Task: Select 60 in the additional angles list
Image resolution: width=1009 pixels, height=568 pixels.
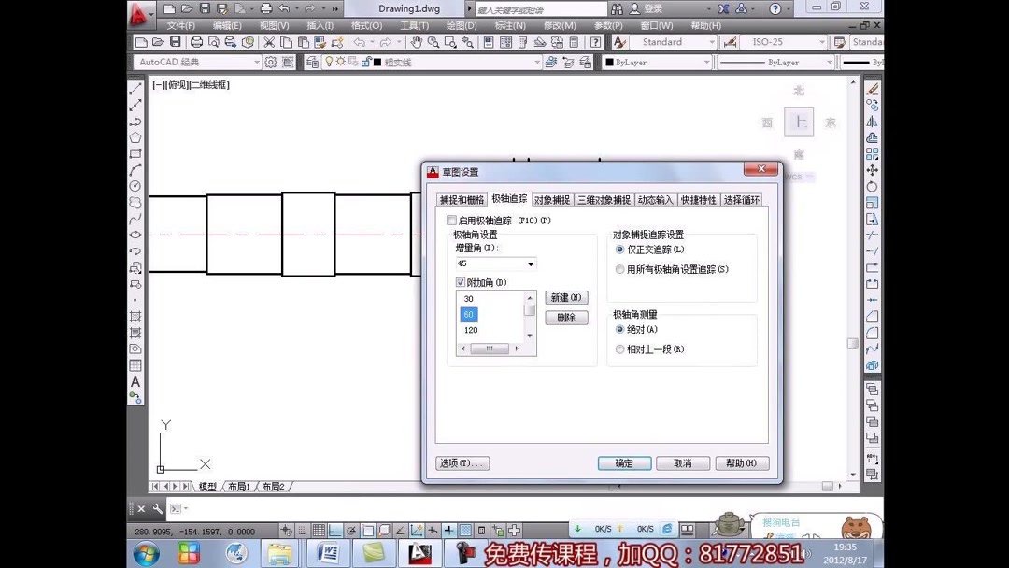Action: point(469,314)
